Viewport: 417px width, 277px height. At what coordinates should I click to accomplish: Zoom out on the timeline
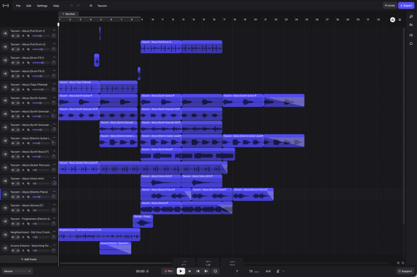(403, 263)
